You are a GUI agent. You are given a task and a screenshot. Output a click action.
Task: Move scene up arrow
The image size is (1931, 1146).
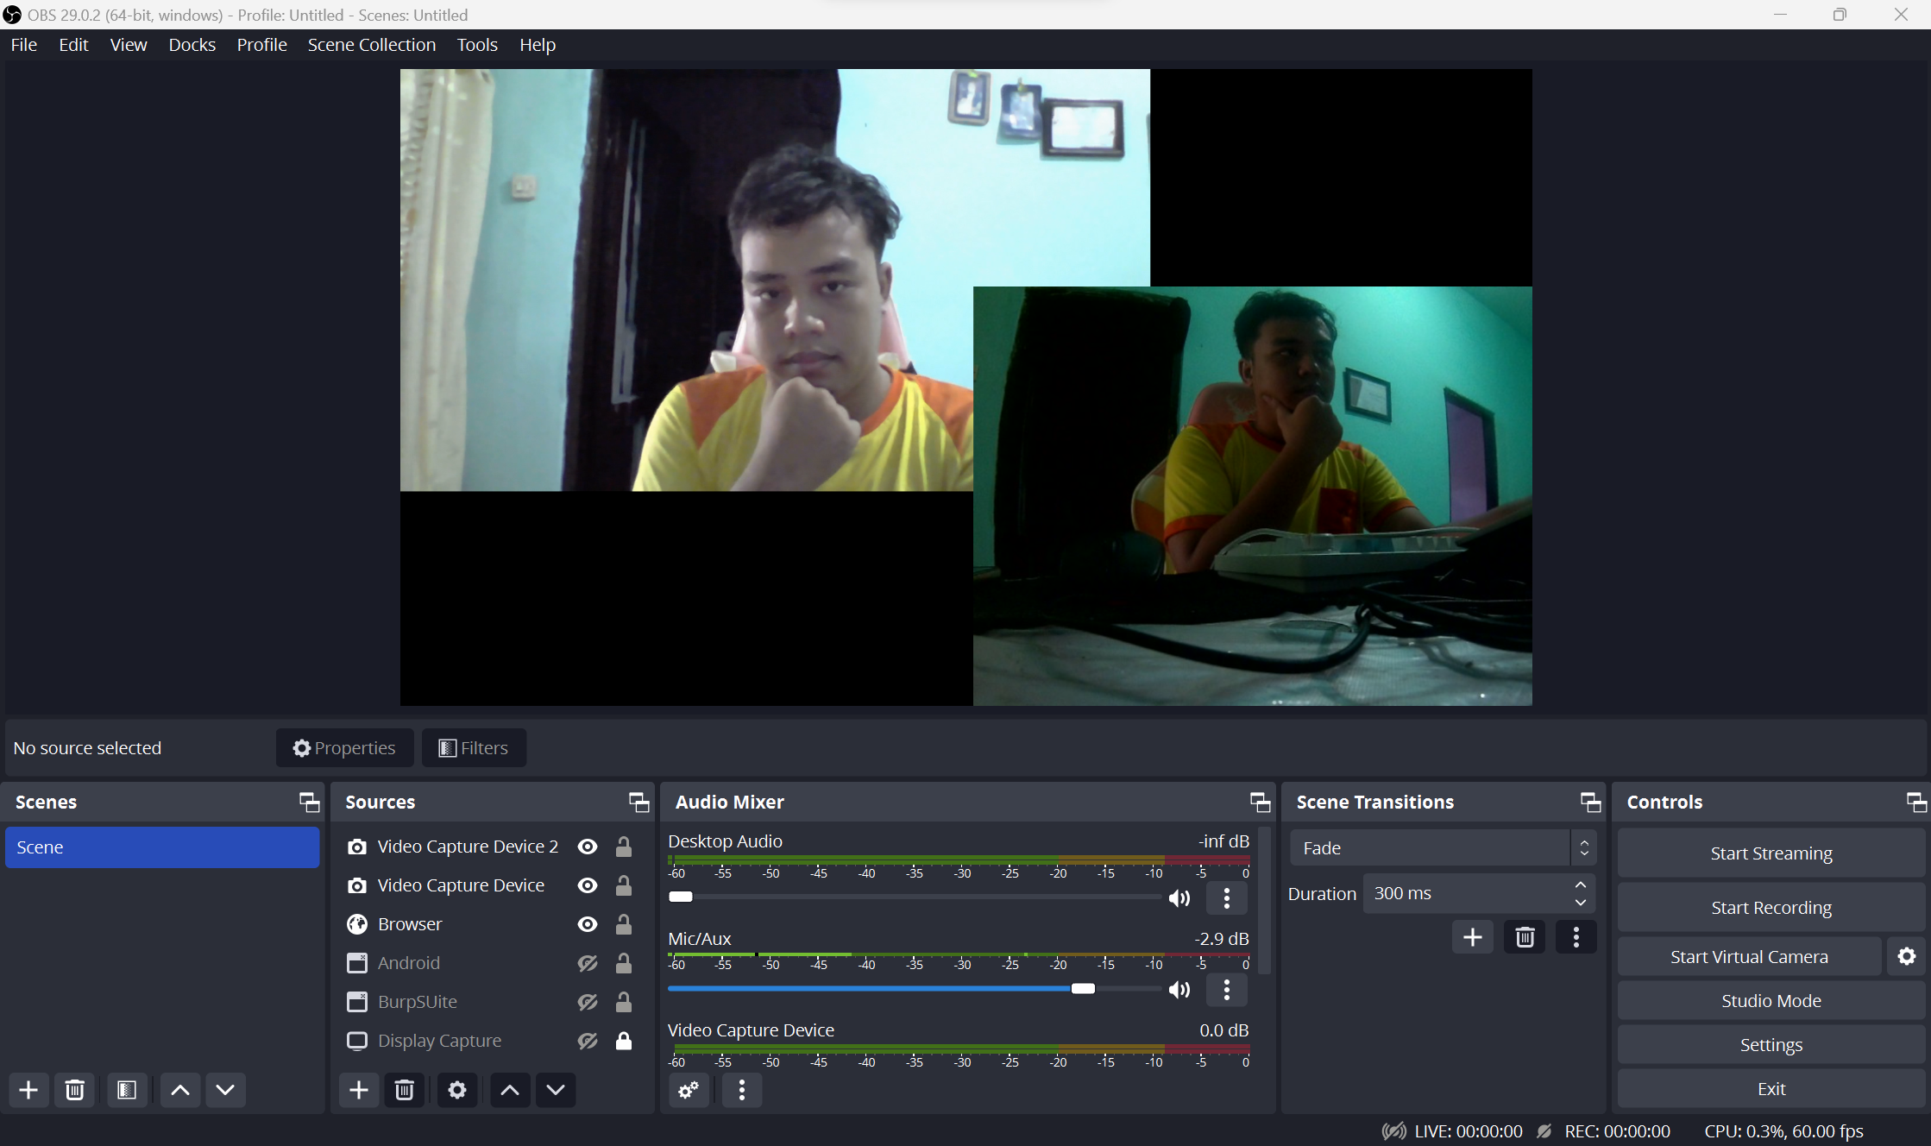[x=180, y=1090]
